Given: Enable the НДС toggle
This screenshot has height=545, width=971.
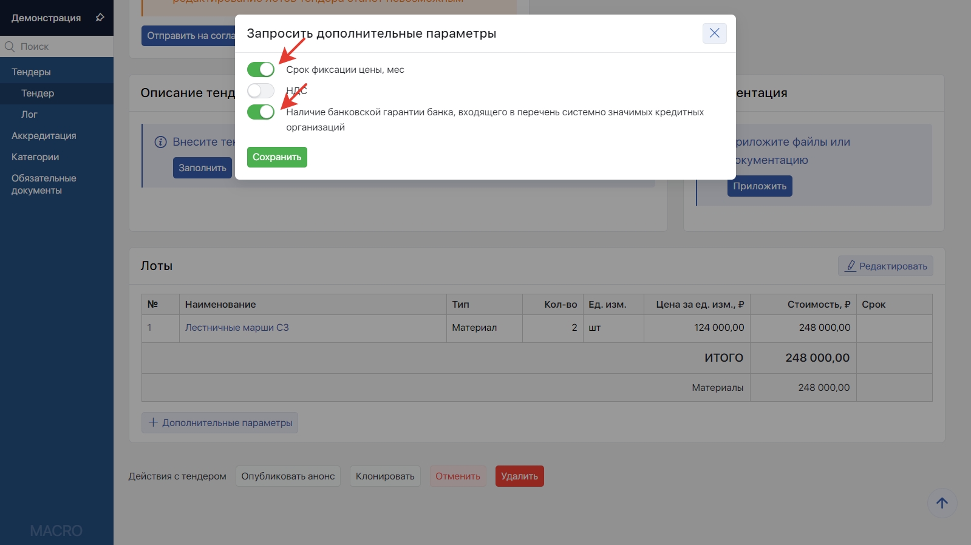Looking at the screenshot, I should [x=261, y=91].
